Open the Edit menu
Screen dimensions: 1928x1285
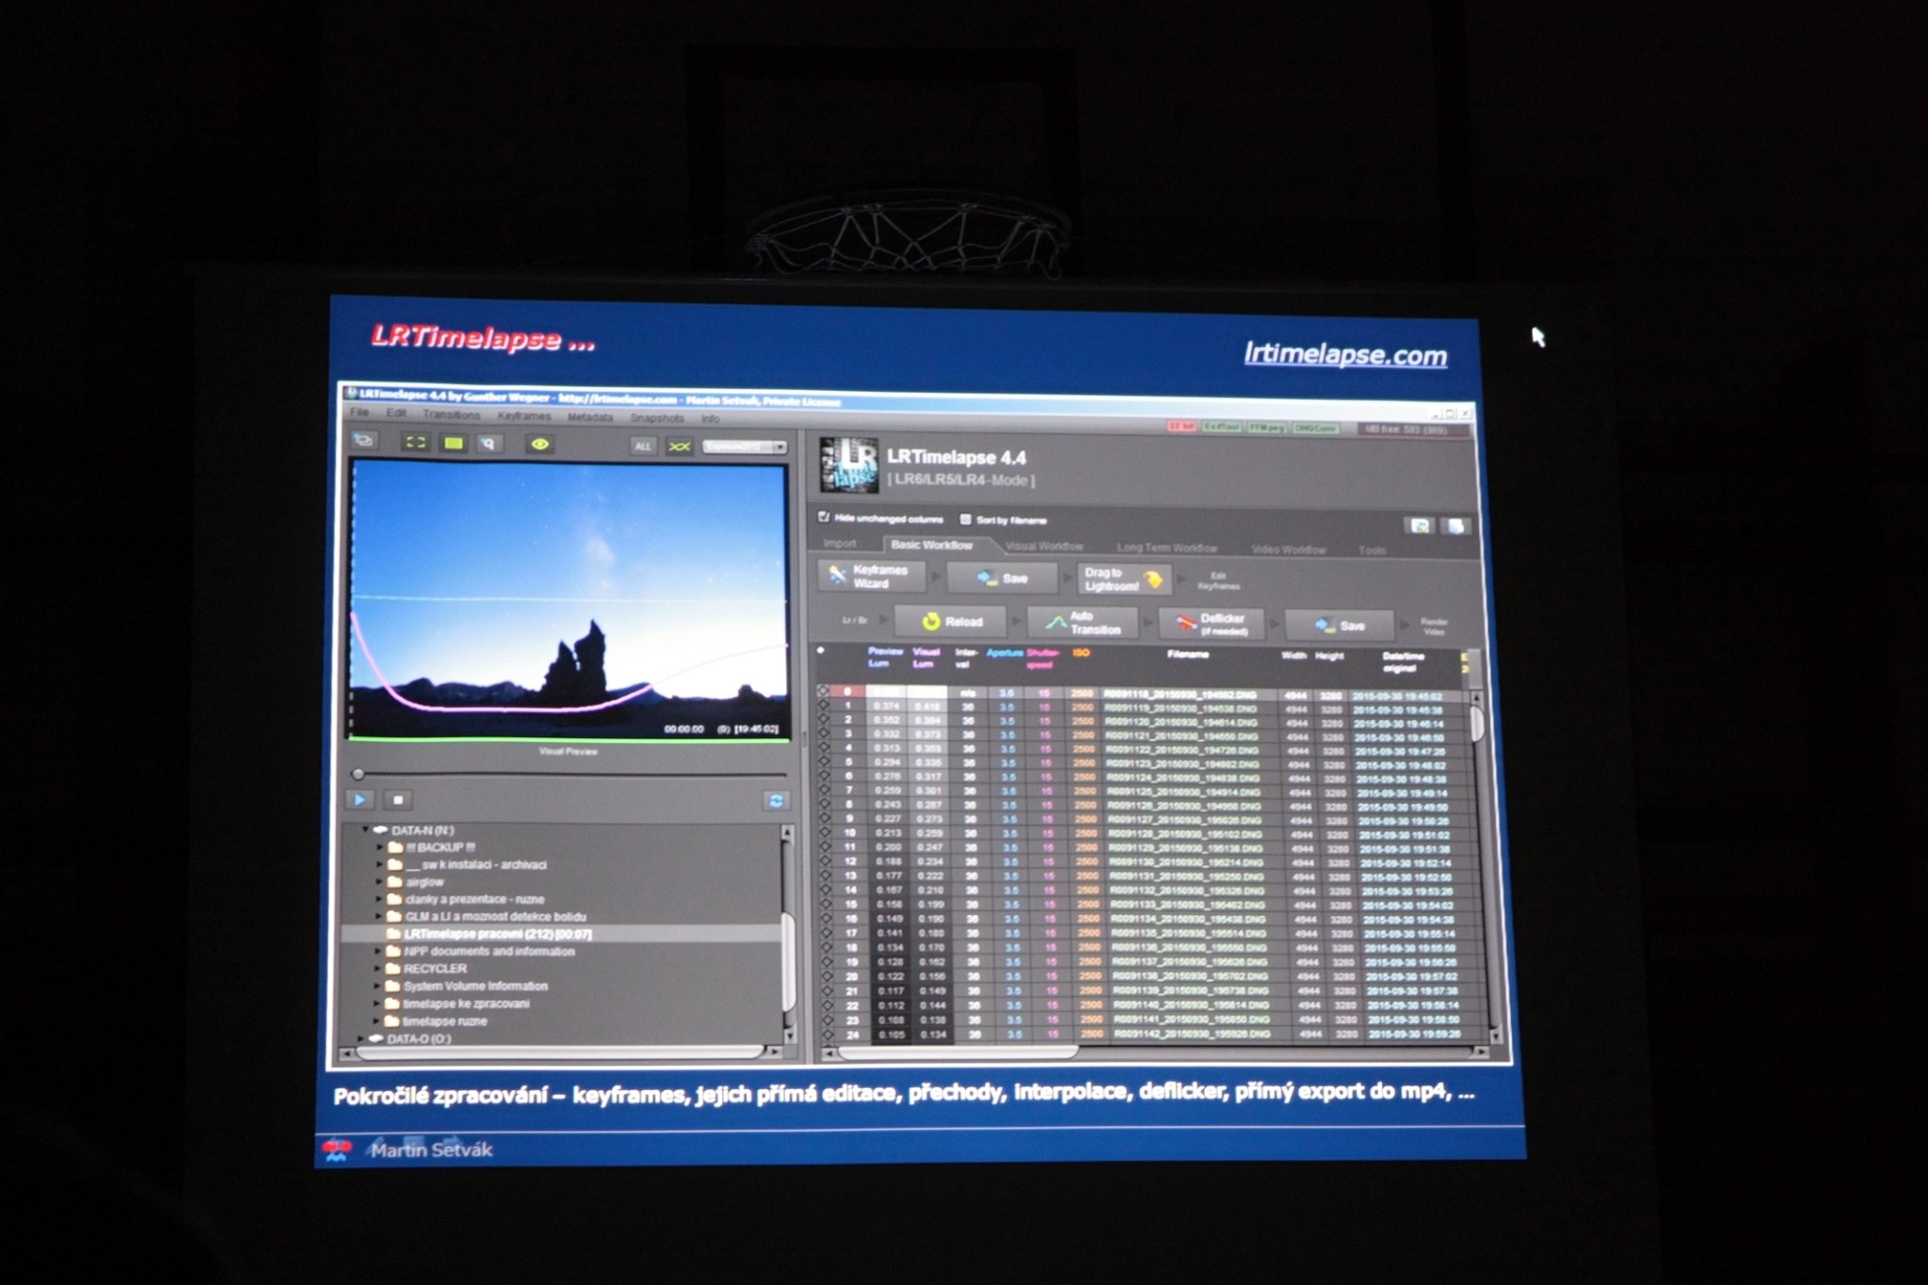(x=396, y=413)
